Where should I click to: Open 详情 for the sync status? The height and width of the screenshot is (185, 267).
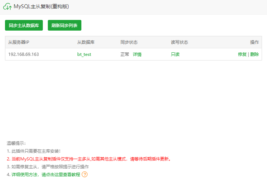(x=137, y=54)
